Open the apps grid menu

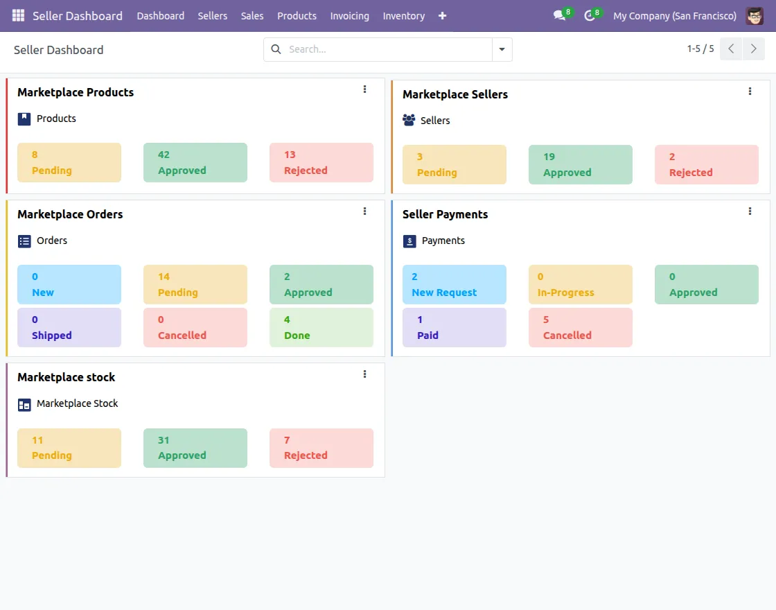tap(17, 15)
